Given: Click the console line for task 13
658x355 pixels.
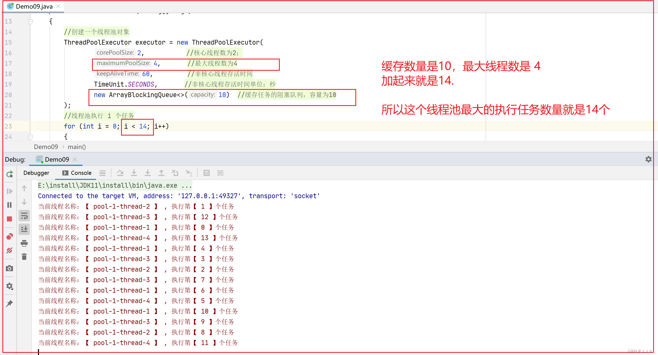Looking at the screenshot, I should coord(138,238).
